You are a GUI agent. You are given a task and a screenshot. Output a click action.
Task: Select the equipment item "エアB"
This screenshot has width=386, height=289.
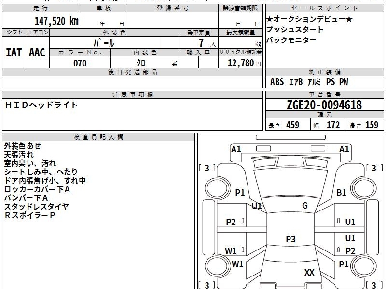point(295,82)
